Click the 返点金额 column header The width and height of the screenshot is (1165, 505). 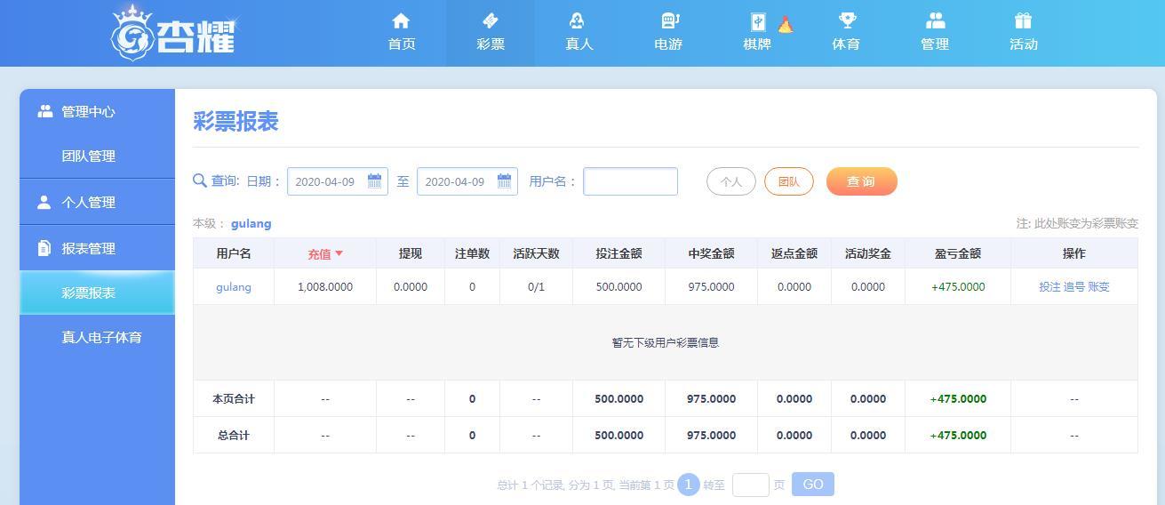click(x=794, y=253)
